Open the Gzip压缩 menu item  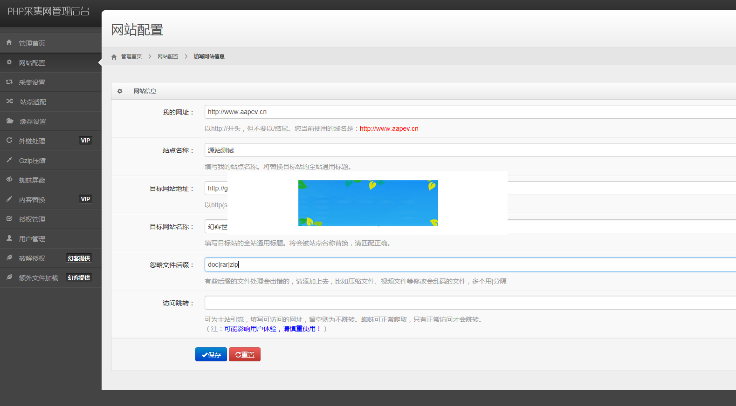tap(32, 161)
